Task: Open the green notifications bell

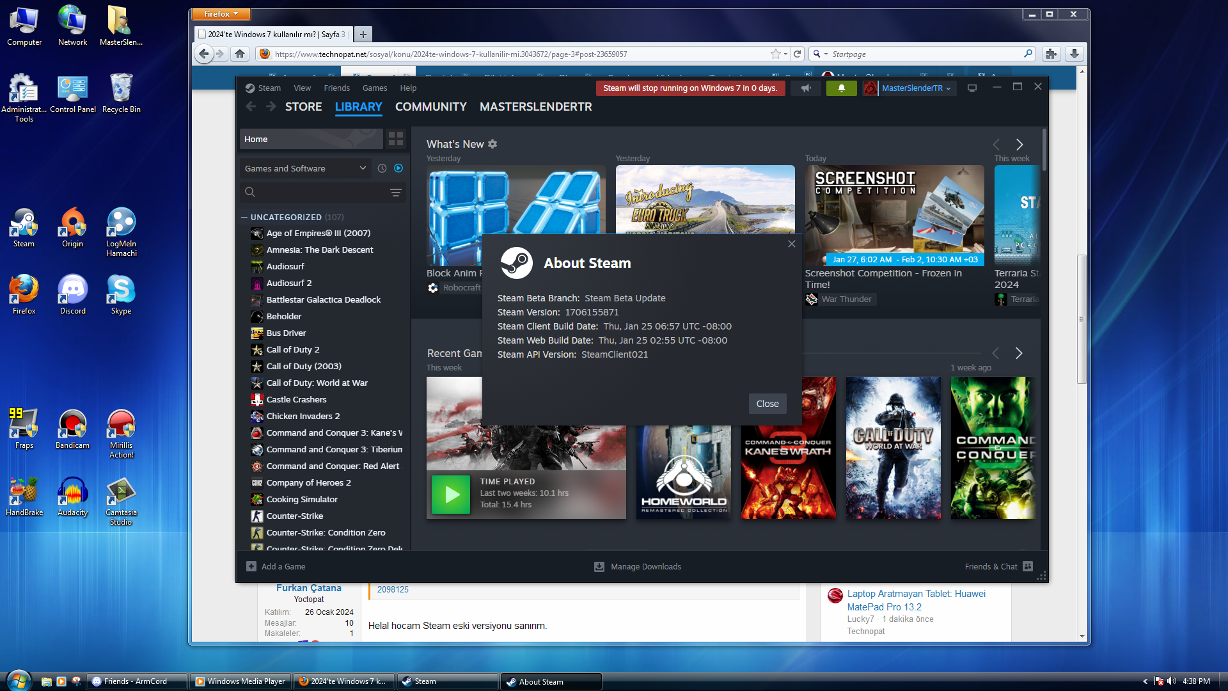Action: pyautogui.click(x=841, y=88)
